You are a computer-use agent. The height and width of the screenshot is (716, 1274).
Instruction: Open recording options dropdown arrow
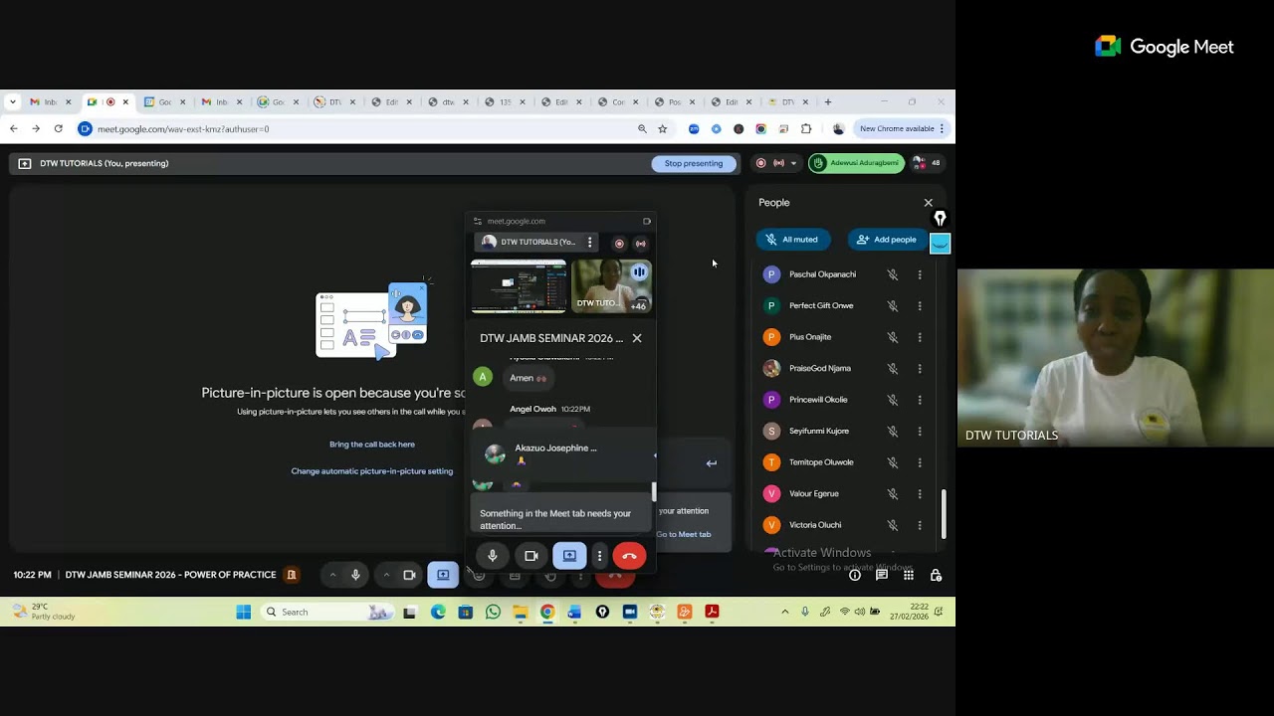pyautogui.click(x=794, y=163)
